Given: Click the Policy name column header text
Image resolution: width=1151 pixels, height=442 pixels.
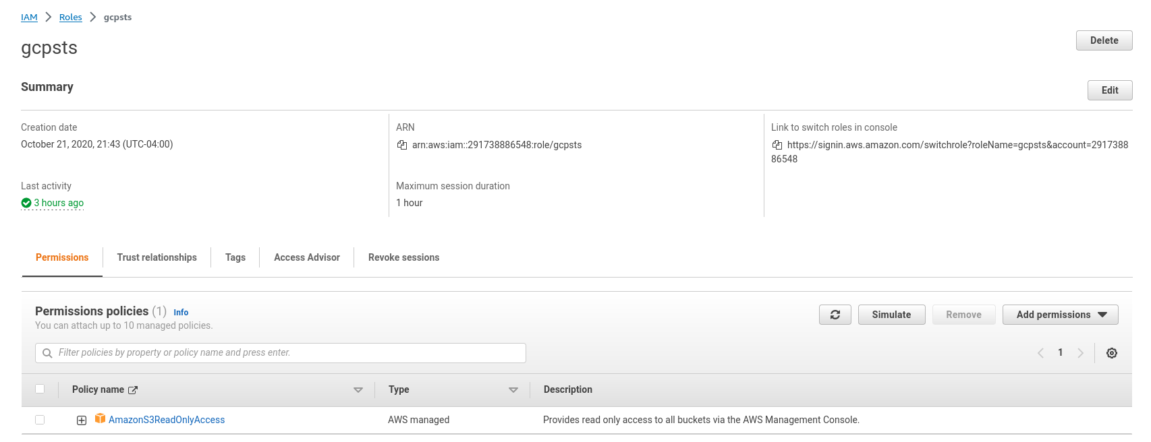Looking at the screenshot, I should [x=98, y=389].
